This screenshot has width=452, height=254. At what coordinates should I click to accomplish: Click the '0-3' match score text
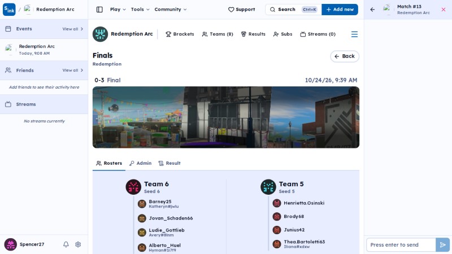tap(99, 80)
